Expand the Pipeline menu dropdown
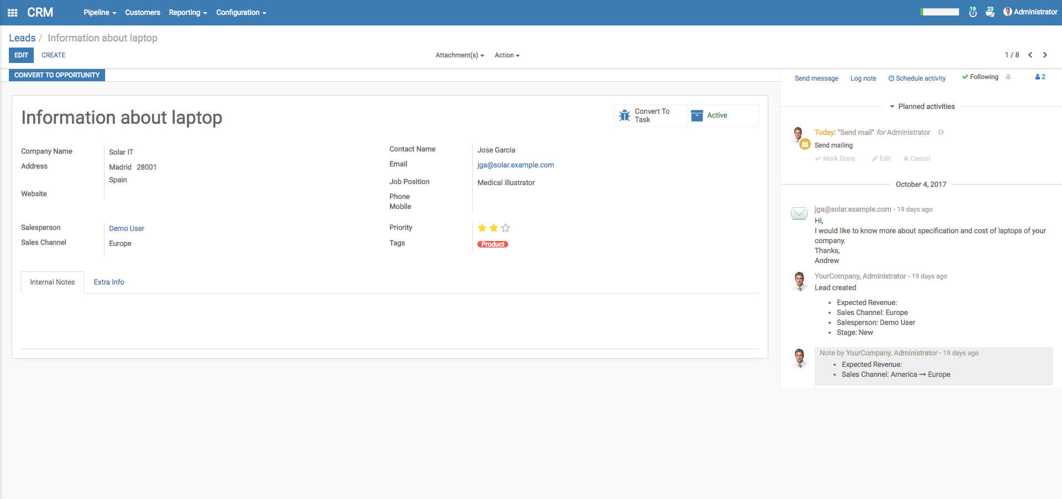Viewport: 1062px width, 499px height. pos(100,12)
